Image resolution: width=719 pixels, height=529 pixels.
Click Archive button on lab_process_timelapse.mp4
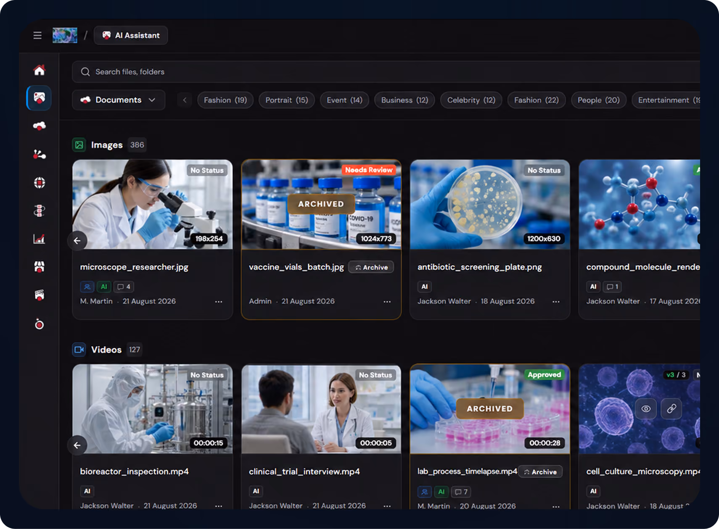tap(540, 472)
